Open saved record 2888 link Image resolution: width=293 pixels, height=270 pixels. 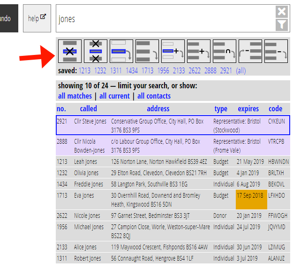point(210,71)
